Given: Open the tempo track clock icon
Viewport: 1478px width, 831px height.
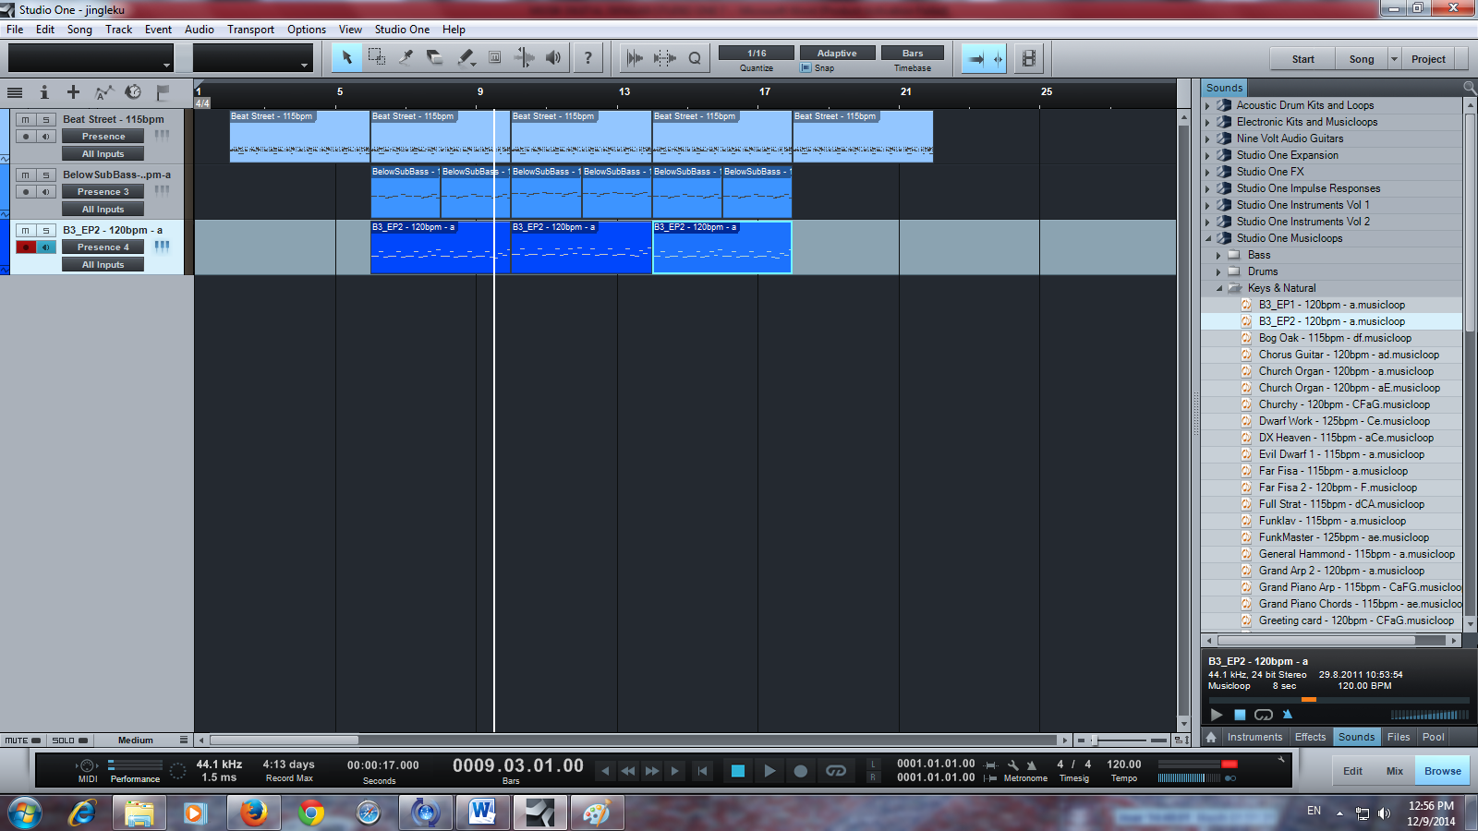Looking at the screenshot, I should 133,92.
